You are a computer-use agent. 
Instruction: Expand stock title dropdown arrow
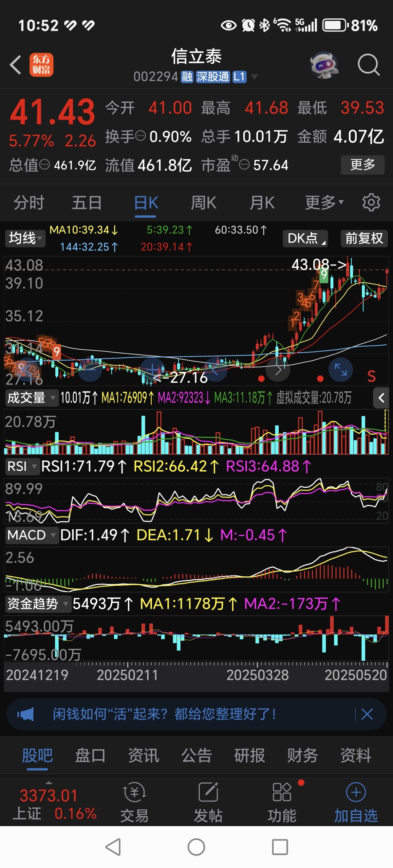pos(254,77)
